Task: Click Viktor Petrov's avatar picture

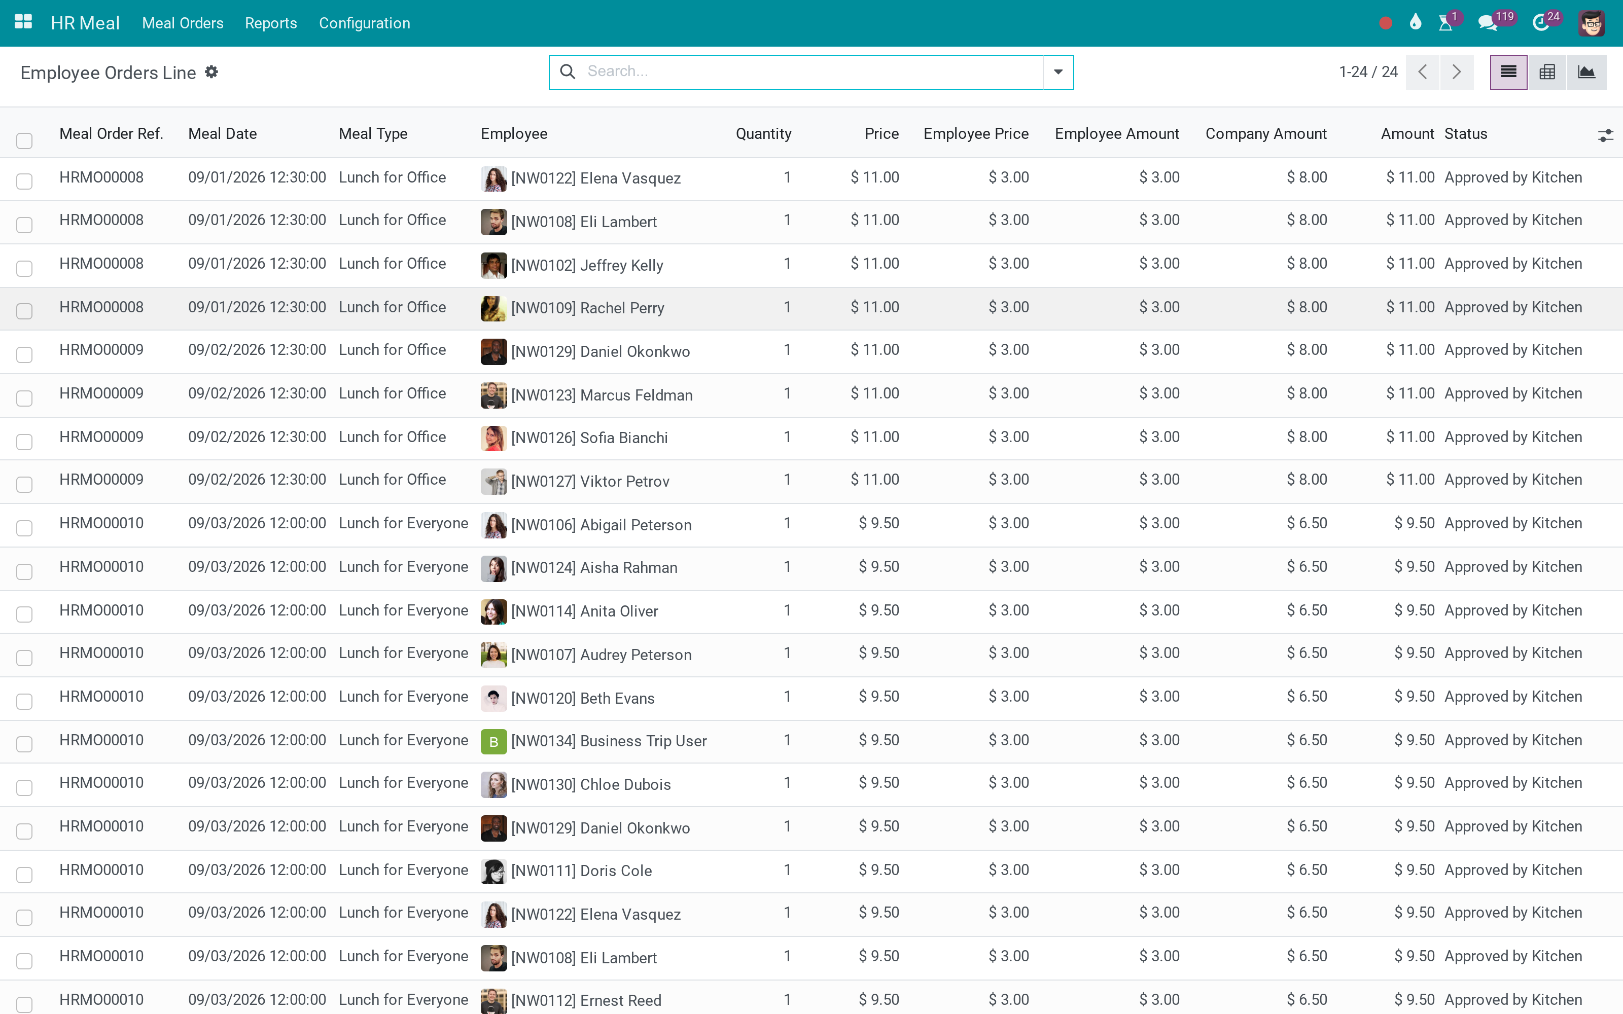Action: (x=493, y=482)
